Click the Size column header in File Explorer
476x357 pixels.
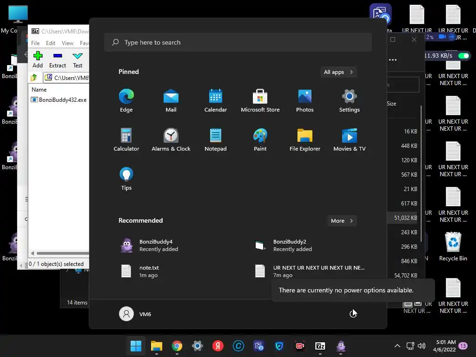(x=391, y=104)
